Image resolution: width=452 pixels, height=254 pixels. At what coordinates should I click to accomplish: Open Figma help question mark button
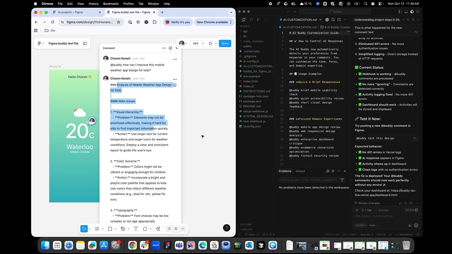[227, 228]
